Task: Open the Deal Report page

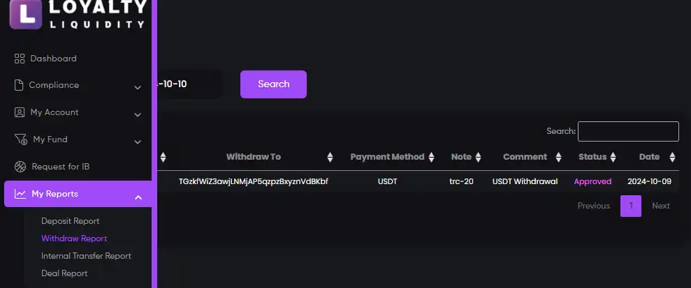Action: point(64,273)
